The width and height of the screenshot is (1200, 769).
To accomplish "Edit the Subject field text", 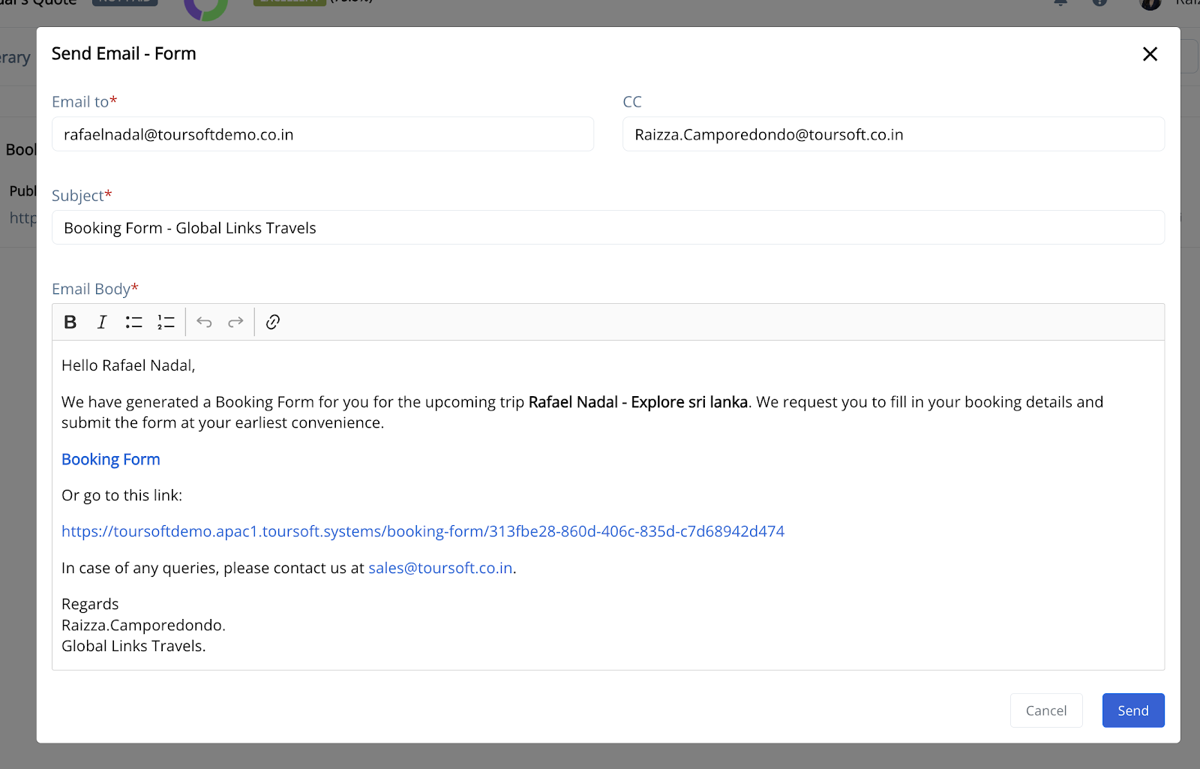I will tap(608, 227).
